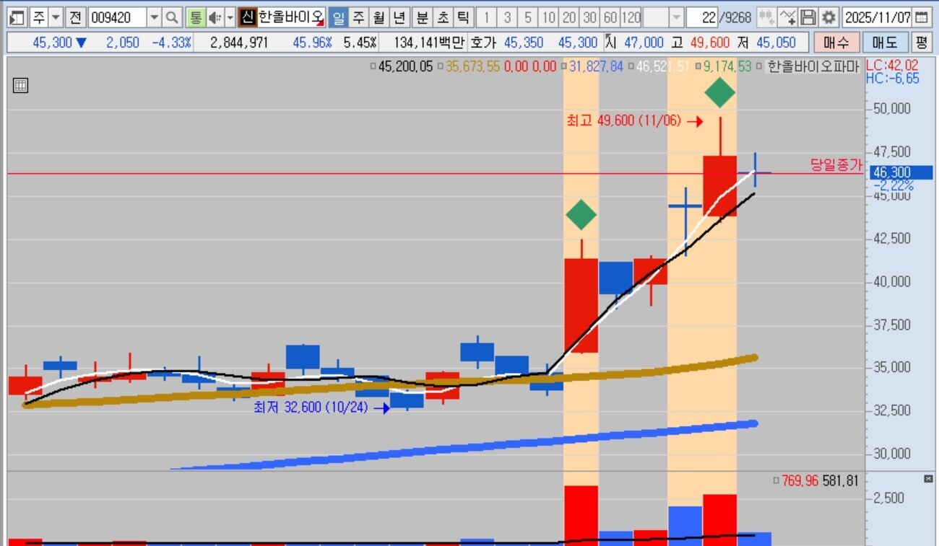Screen dimensions: 939x546
Task: Click the stock search magnifier icon
Action: [172, 17]
